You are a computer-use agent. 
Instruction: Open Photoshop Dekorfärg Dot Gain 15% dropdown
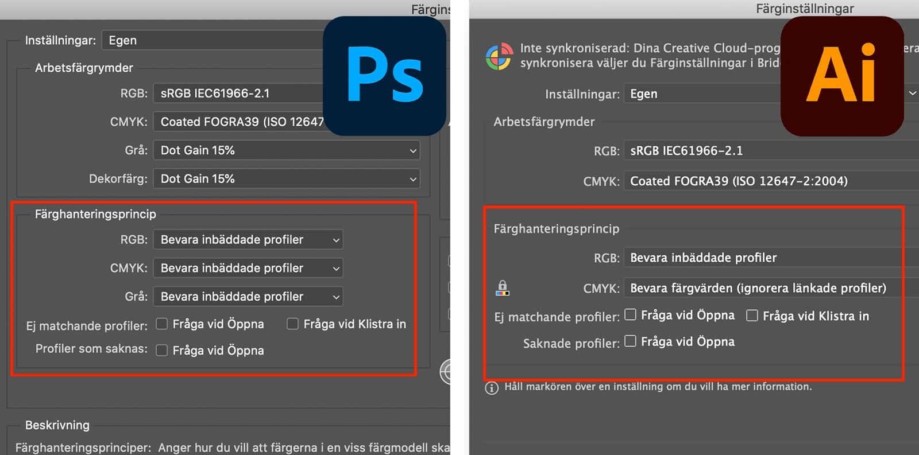[287, 178]
